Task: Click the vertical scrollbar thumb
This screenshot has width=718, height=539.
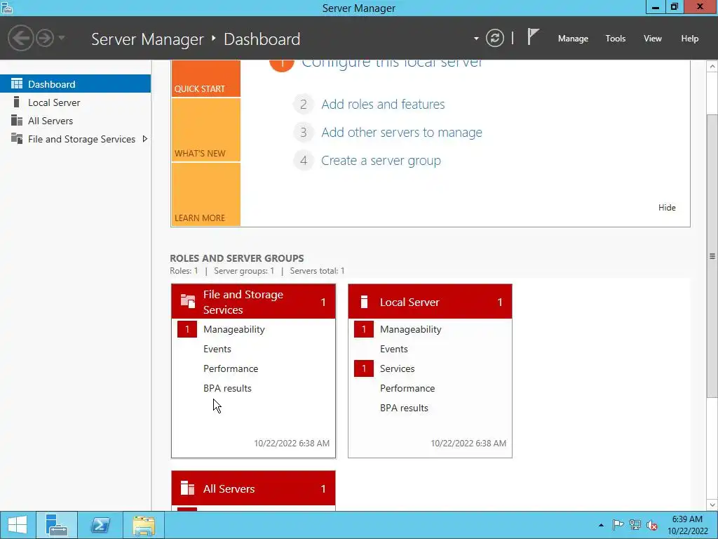Action: [712, 255]
